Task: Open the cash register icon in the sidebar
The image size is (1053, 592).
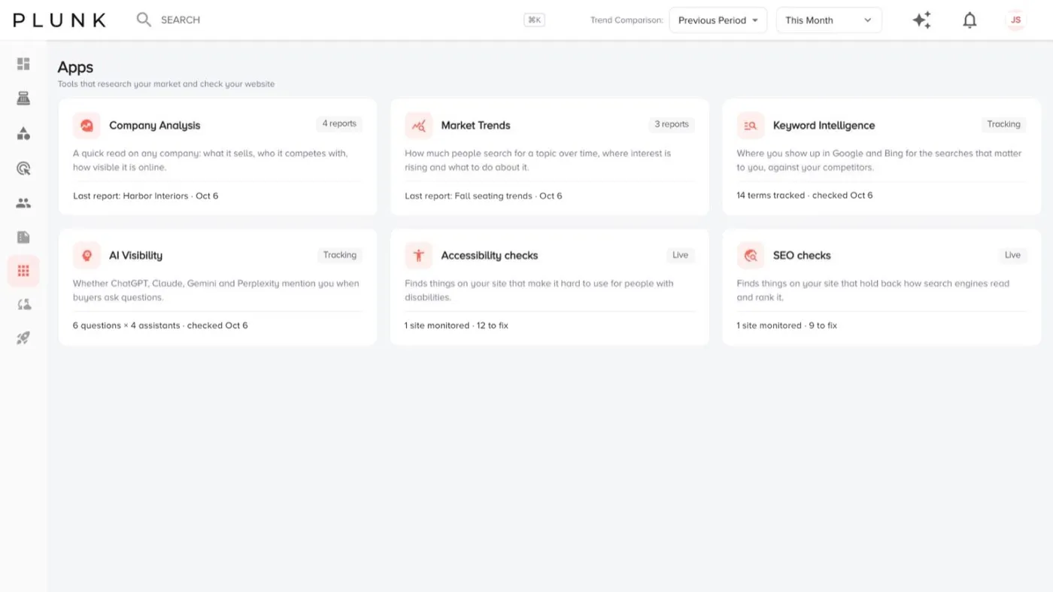Action: (x=23, y=99)
